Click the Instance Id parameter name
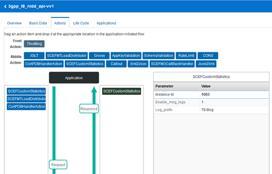The image size is (272, 174). (x=164, y=94)
